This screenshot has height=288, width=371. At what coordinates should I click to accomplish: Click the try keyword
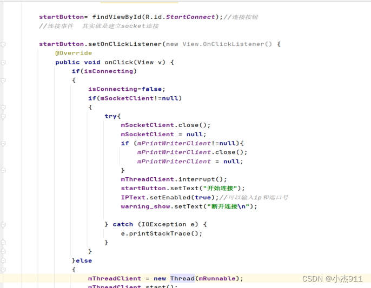[110, 116]
